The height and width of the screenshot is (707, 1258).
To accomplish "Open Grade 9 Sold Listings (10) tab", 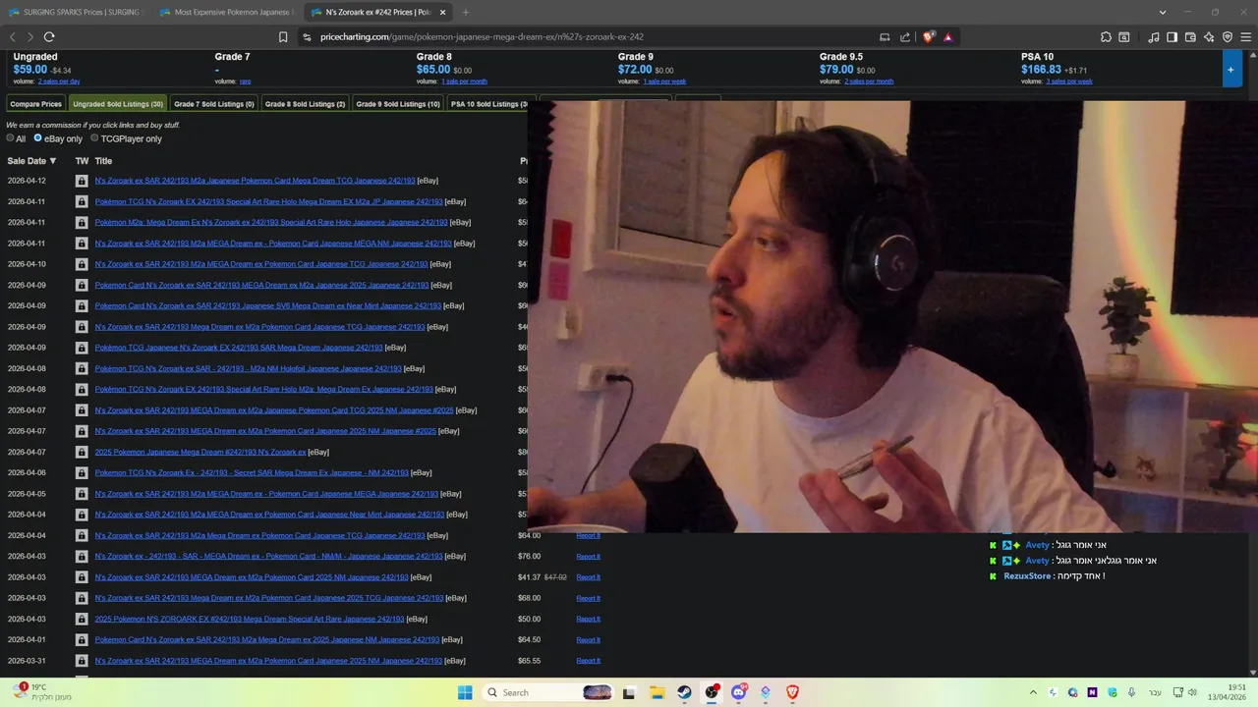I will [398, 104].
